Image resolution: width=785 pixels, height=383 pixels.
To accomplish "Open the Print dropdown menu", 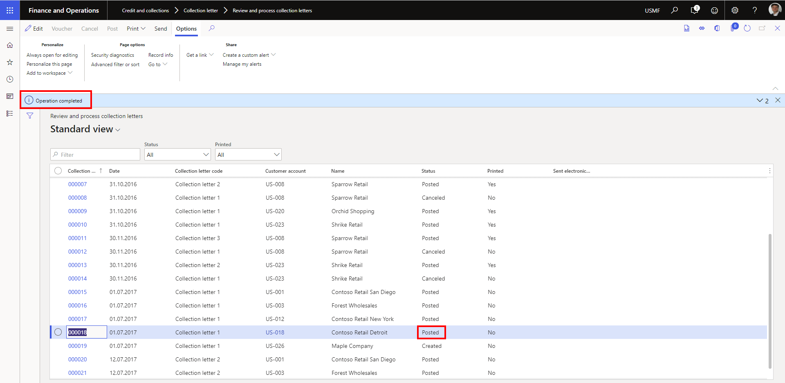I will coord(136,29).
